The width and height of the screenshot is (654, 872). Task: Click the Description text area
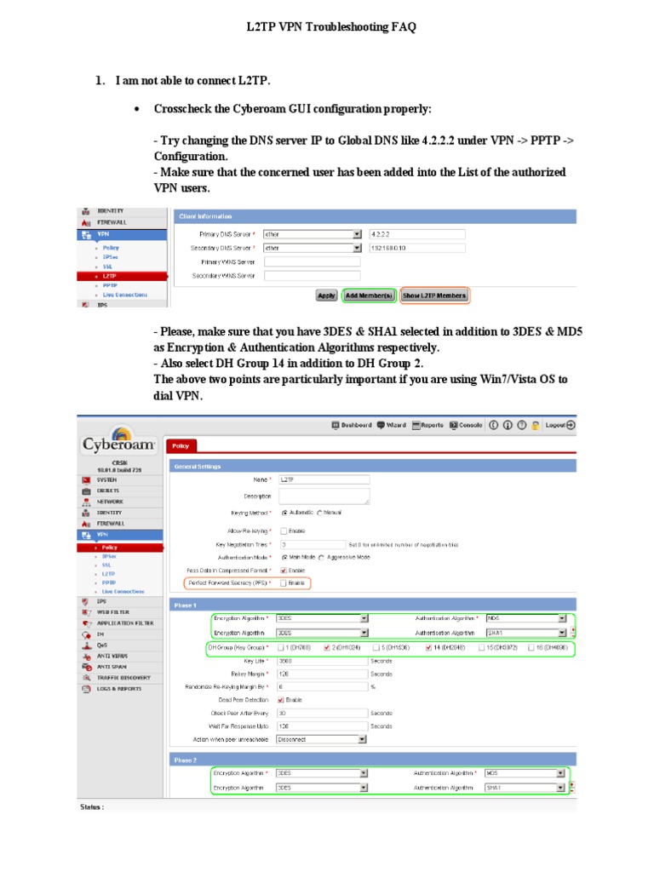[324, 496]
